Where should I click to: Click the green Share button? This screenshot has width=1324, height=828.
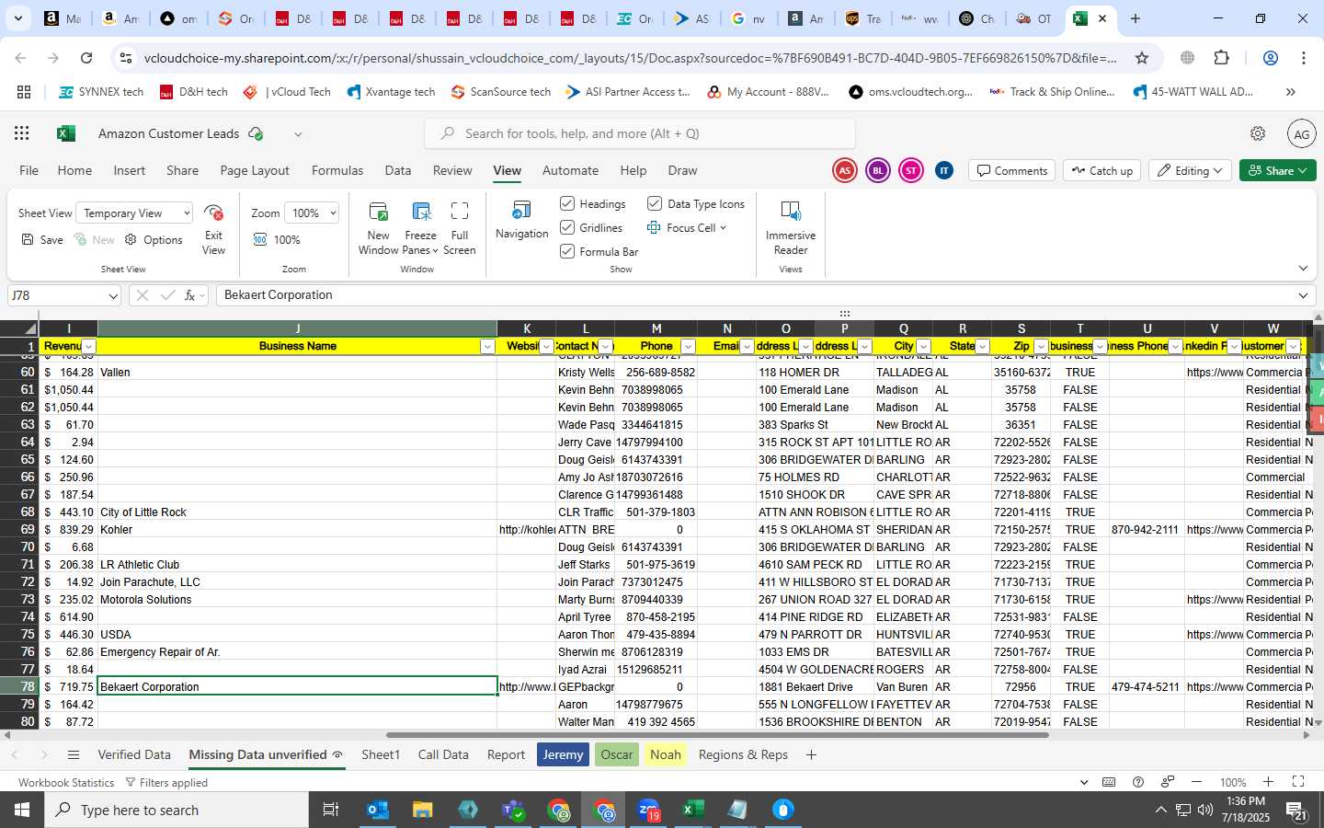(x=1278, y=170)
